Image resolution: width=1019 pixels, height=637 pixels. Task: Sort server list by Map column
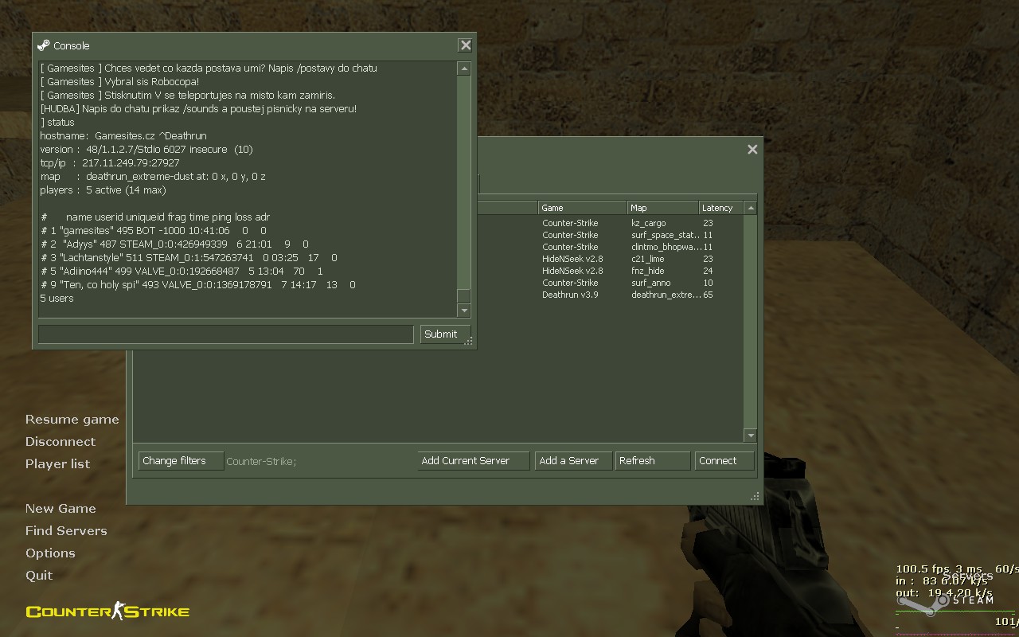click(664, 208)
